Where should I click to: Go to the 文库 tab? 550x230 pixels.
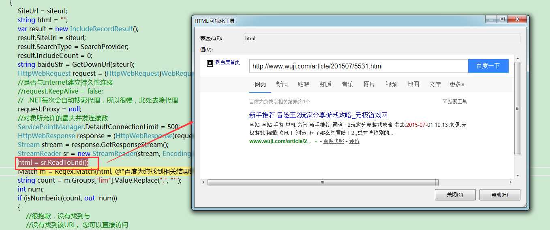click(x=435, y=84)
